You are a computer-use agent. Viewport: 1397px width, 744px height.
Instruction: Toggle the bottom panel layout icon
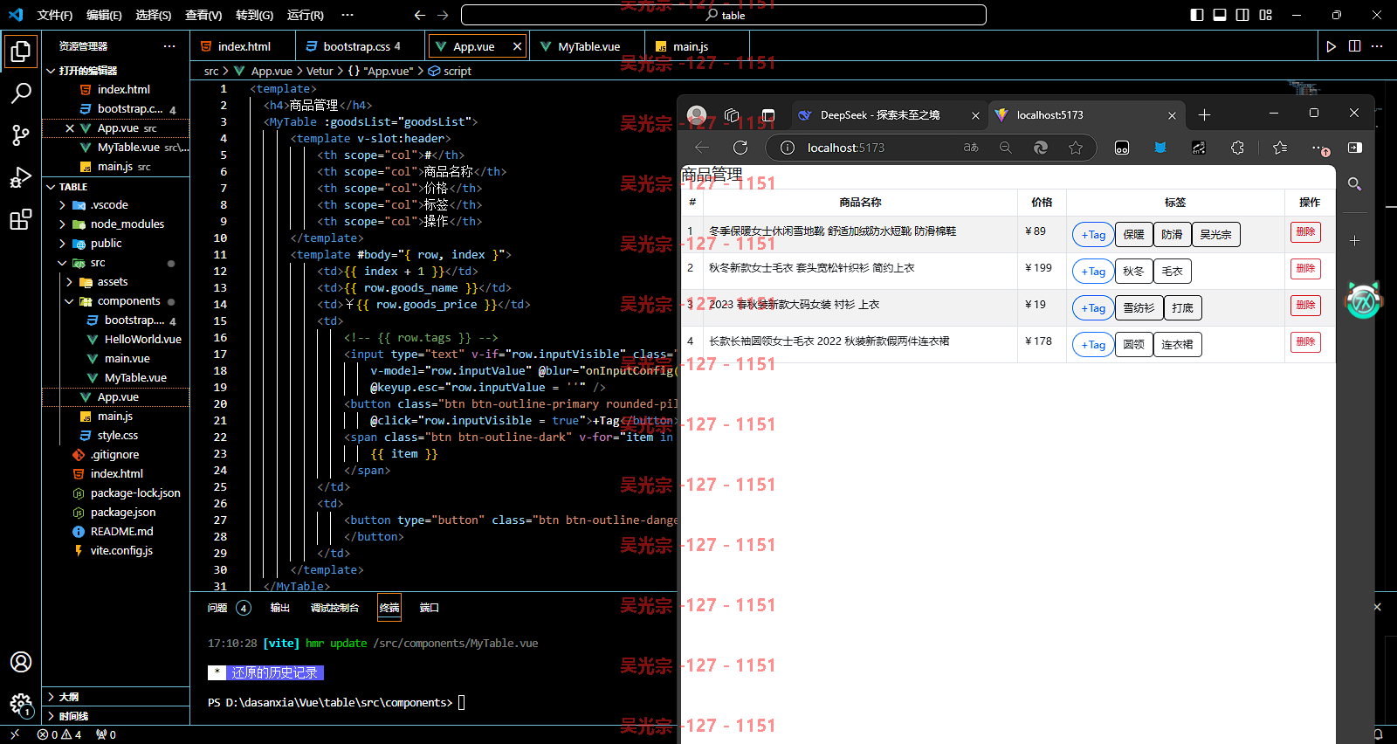click(1220, 15)
